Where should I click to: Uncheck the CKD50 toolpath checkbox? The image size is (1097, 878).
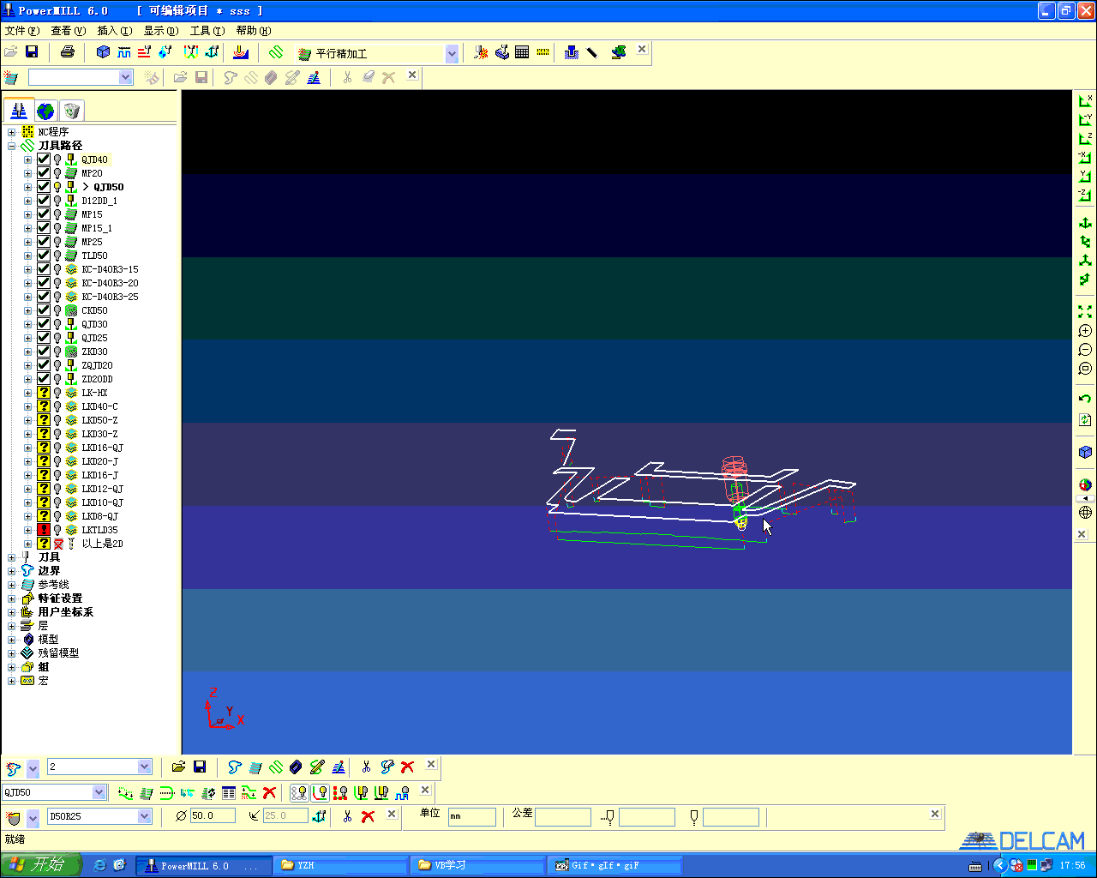click(44, 310)
